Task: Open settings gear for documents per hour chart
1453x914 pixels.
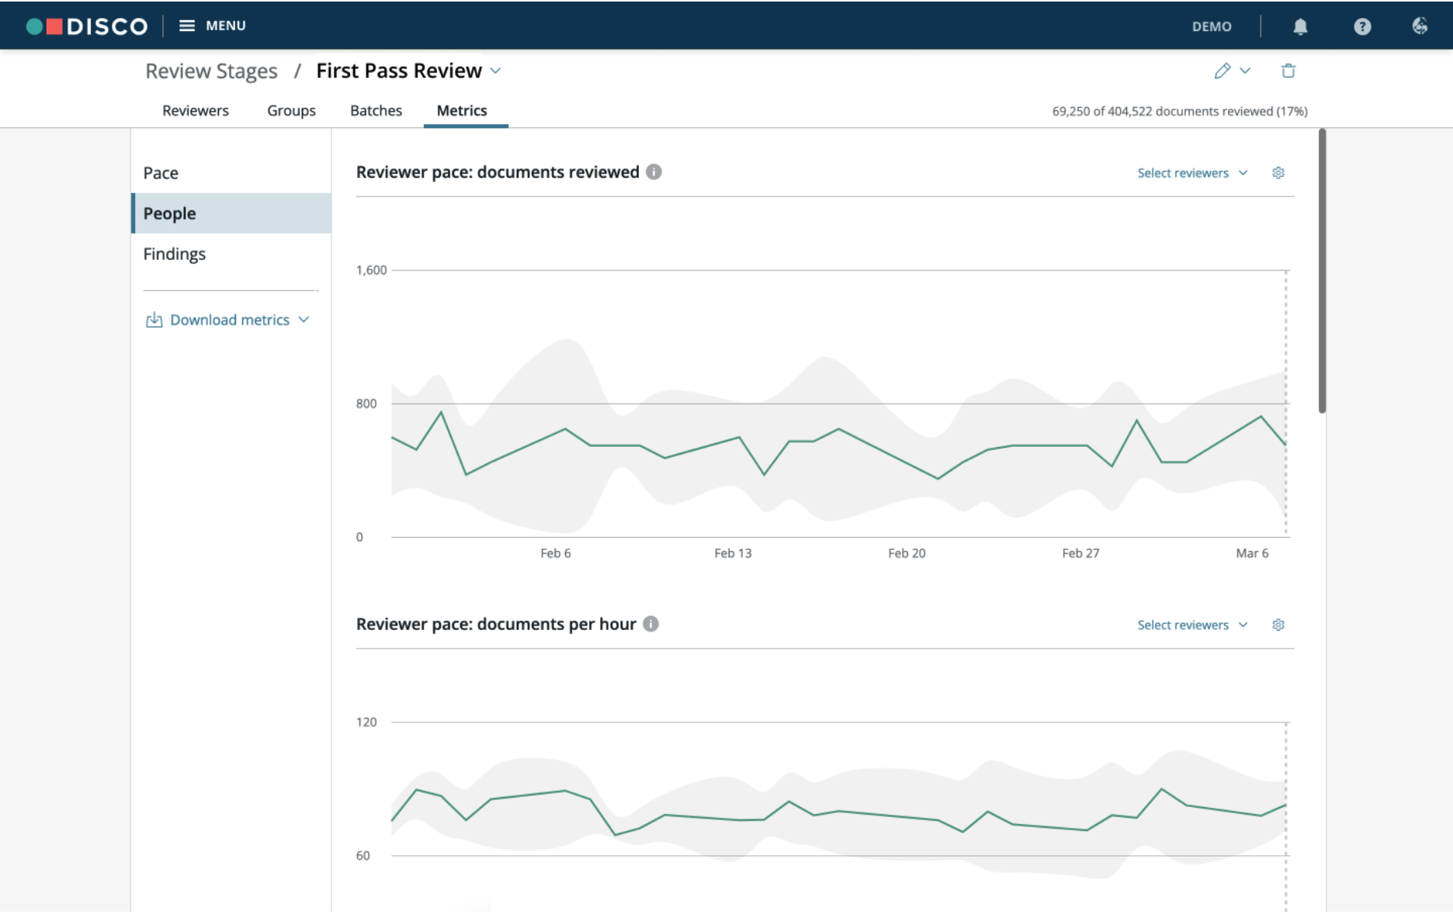Action: click(1278, 625)
